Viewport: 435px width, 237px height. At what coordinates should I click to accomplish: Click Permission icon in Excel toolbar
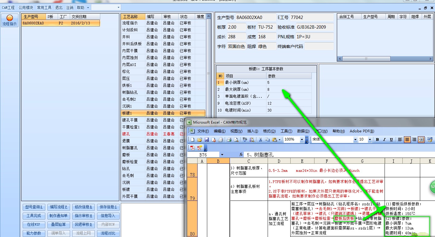(214, 140)
